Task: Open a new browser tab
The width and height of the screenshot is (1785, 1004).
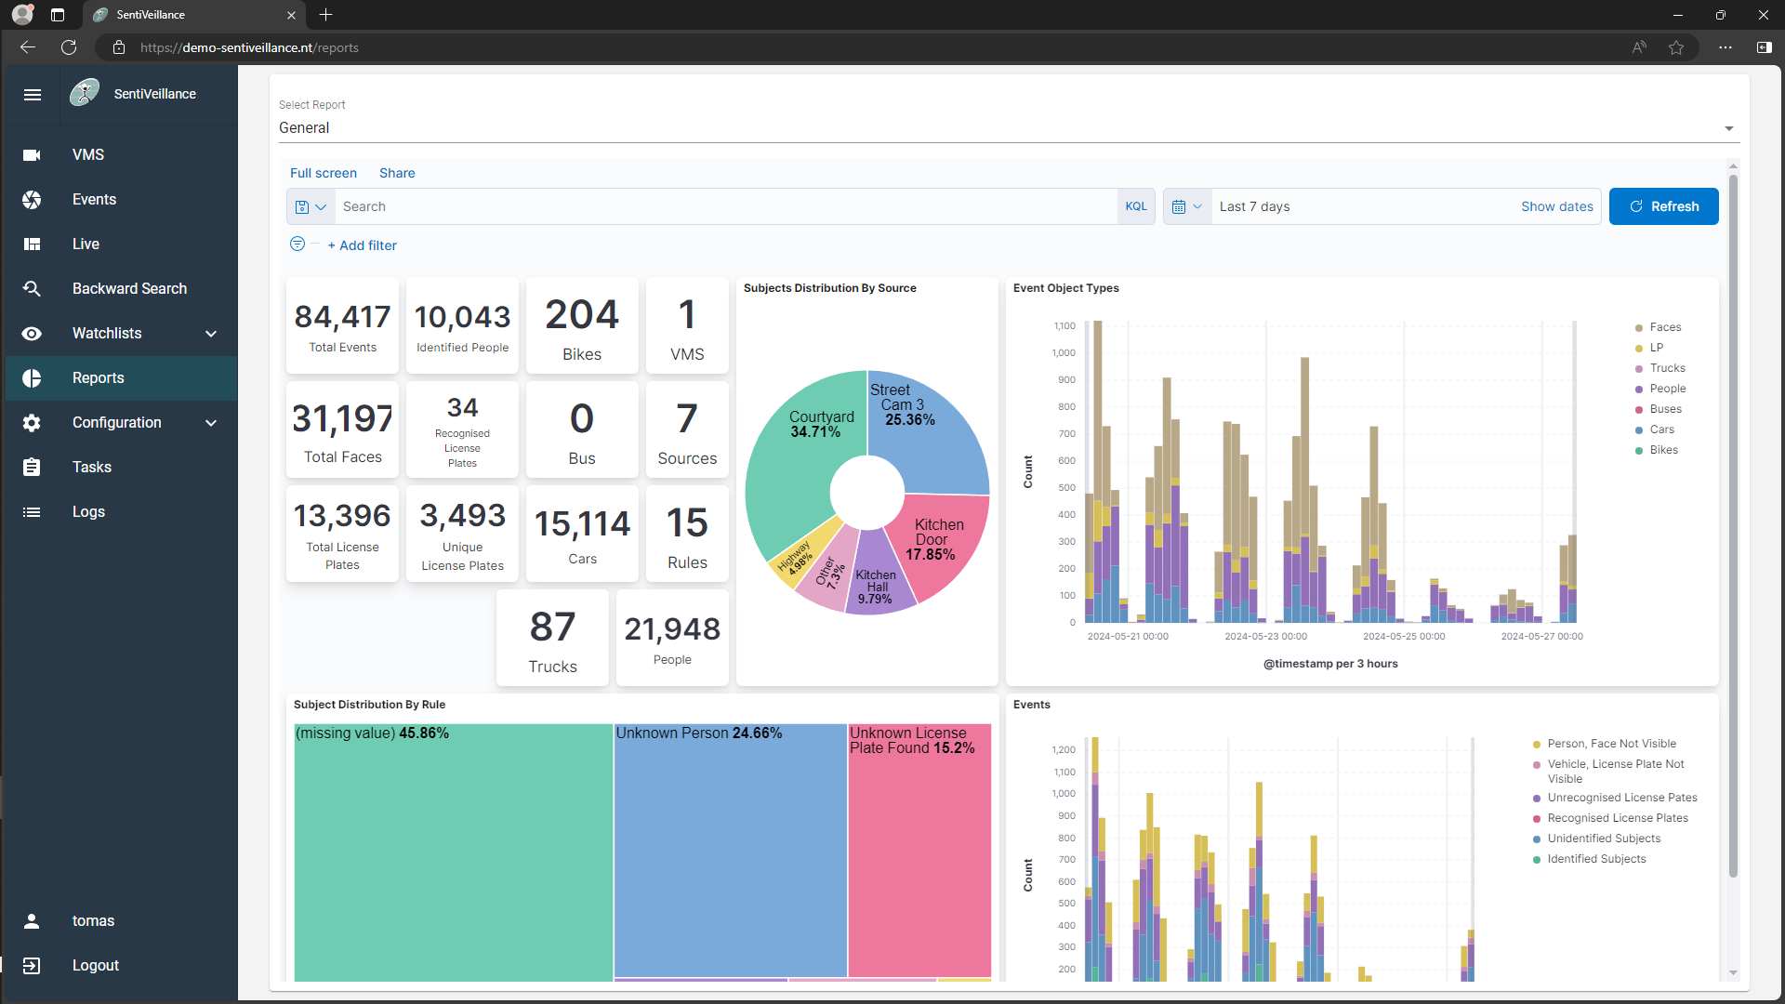Action: click(325, 15)
